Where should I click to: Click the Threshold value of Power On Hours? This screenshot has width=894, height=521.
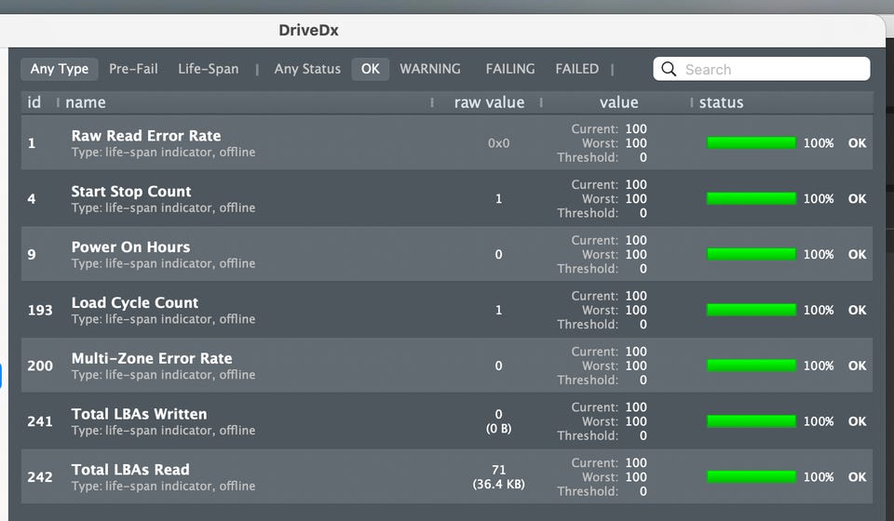(x=643, y=269)
